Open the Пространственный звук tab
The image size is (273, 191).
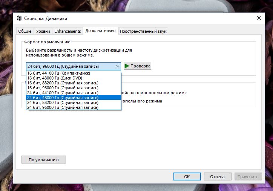[143, 31]
